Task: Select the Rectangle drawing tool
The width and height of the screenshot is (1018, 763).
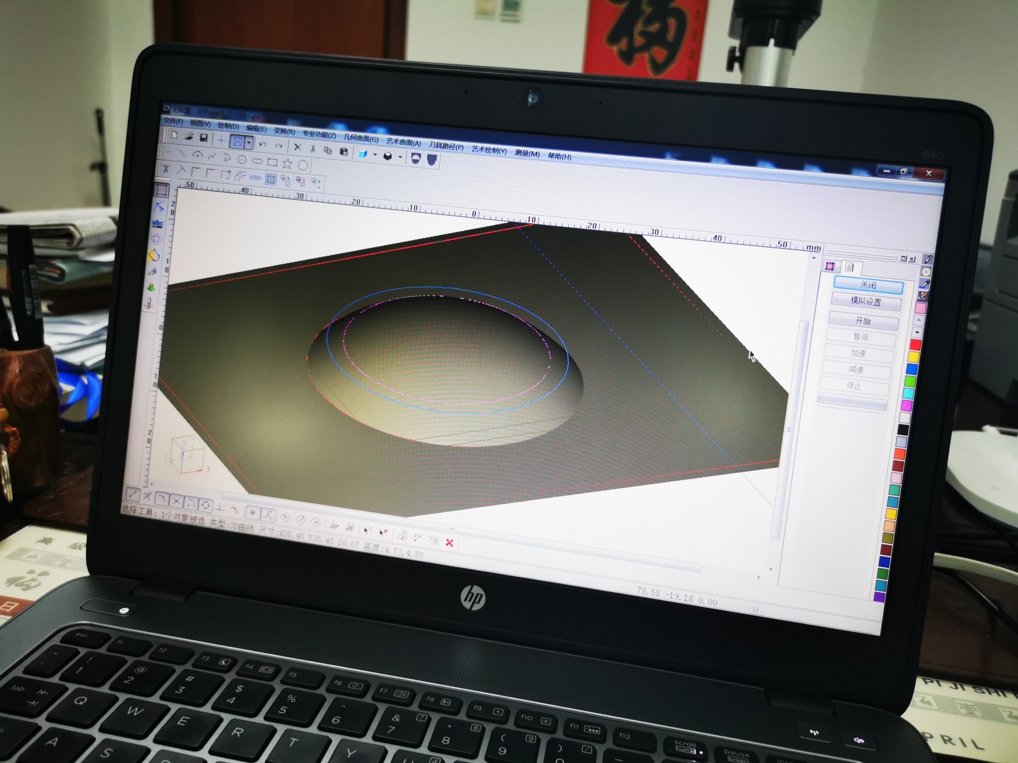Action: pos(272,162)
